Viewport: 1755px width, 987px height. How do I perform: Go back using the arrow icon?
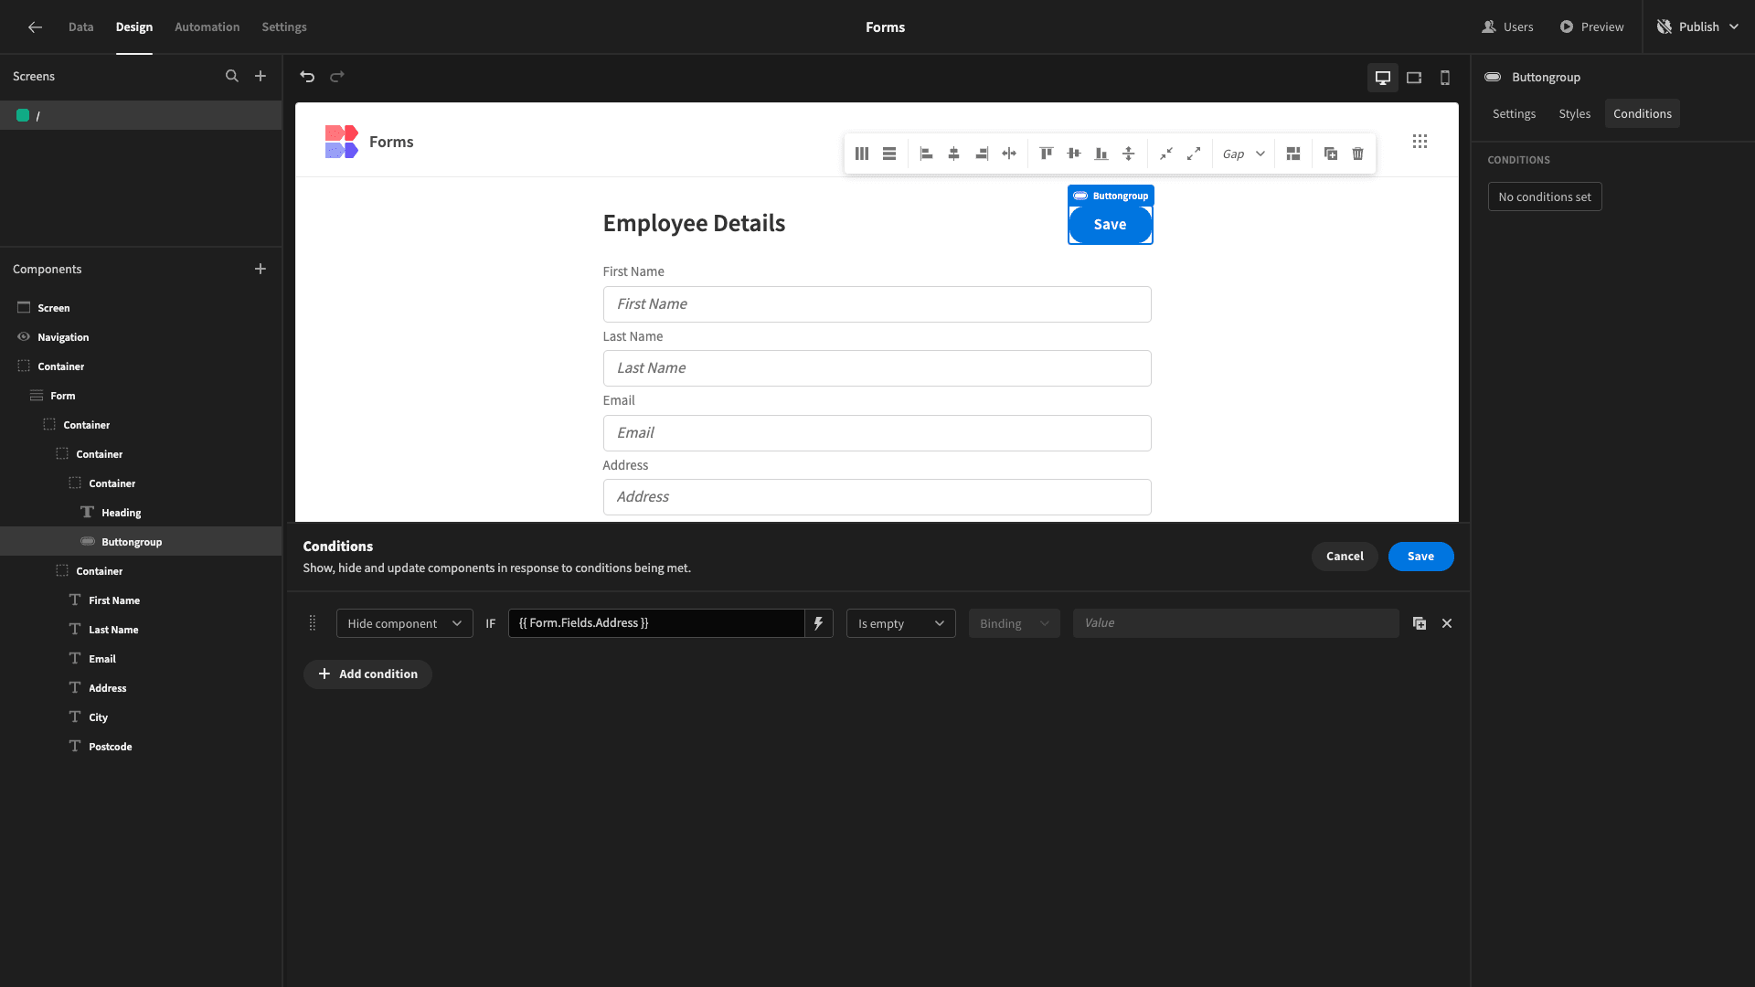(35, 27)
